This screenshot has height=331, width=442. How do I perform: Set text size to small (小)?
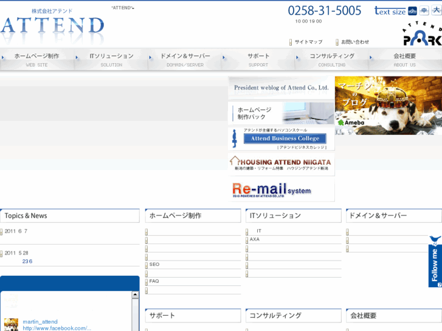(x=412, y=11)
